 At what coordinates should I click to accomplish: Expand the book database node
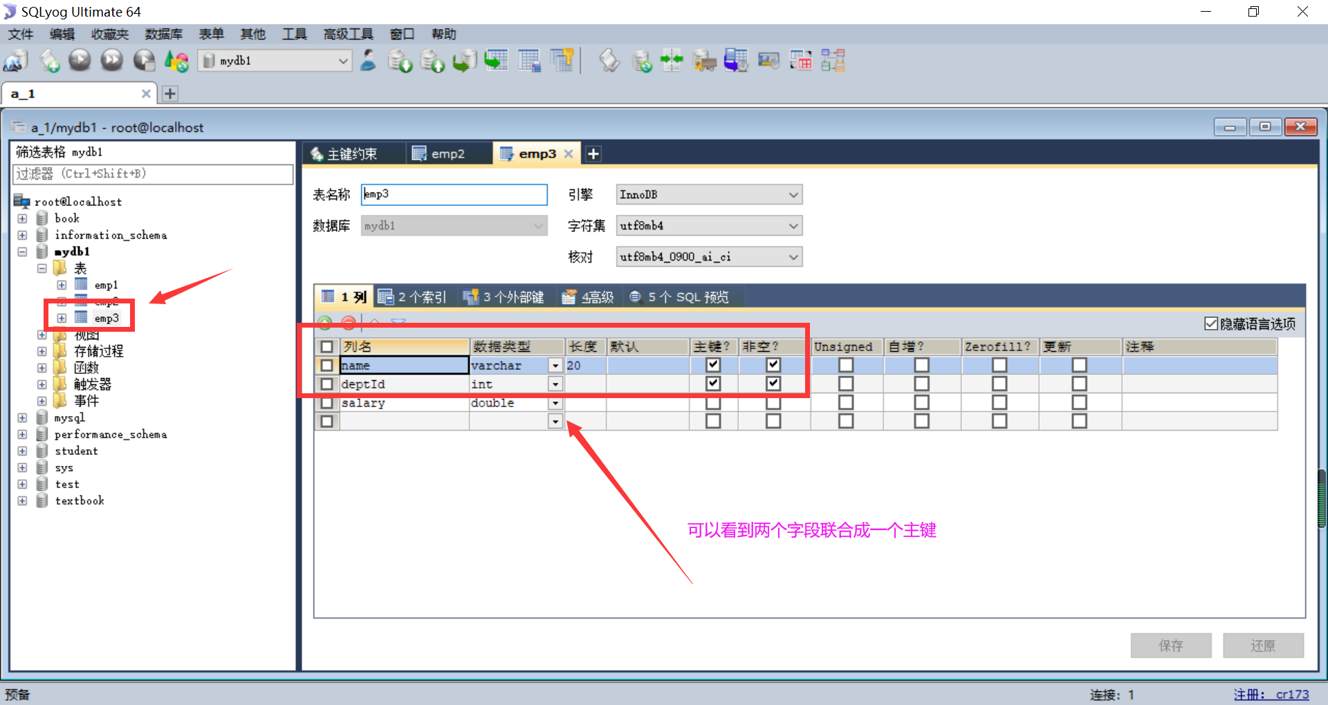tap(22, 218)
